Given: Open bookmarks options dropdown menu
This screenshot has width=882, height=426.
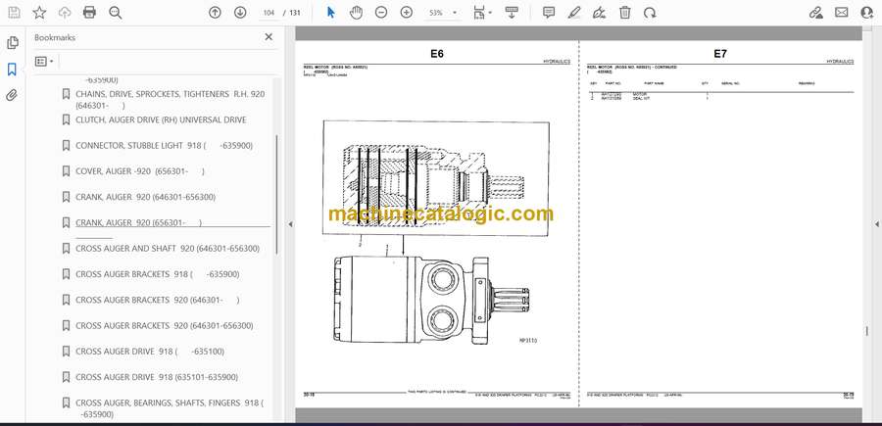Looking at the screenshot, I should (x=44, y=62).
